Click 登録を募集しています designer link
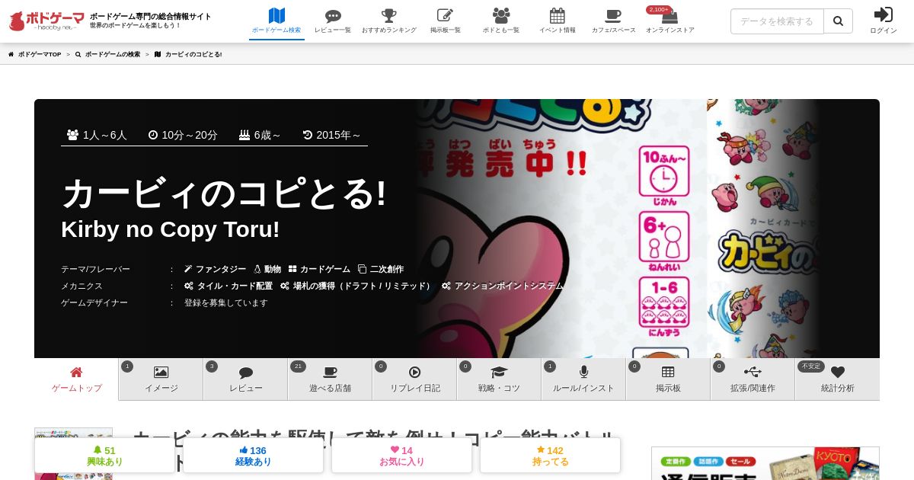 pos(226,302)
